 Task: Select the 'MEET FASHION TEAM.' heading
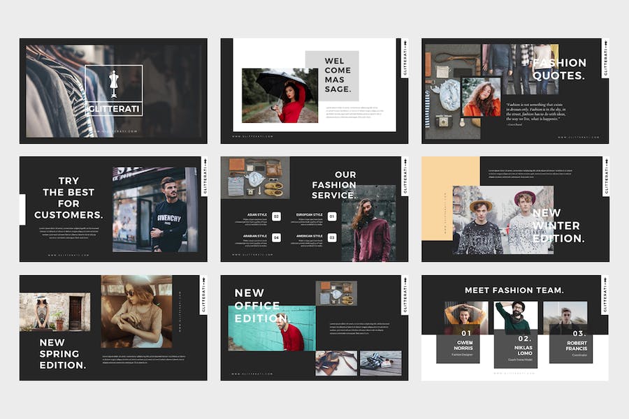point(514,291)
